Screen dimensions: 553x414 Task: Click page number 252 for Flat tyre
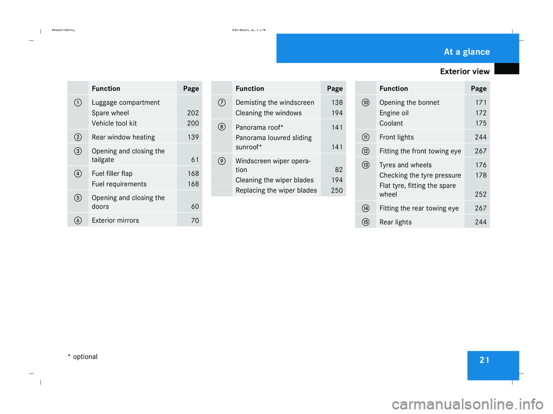[480, 194]
